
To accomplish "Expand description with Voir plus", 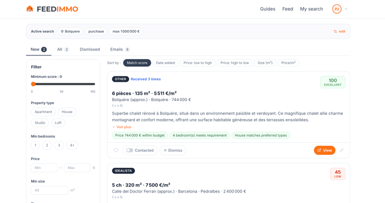I will click(x=122, y=127).
